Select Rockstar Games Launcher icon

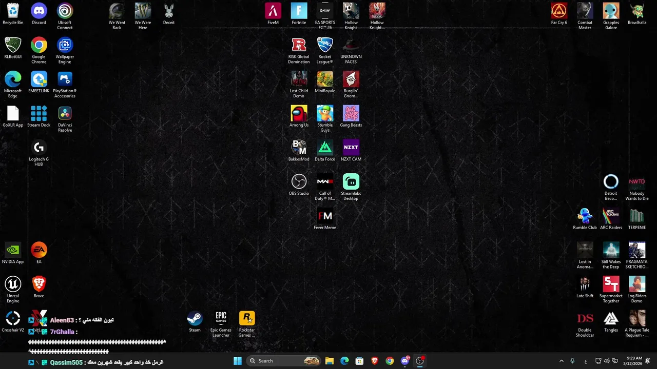point(247,324)
